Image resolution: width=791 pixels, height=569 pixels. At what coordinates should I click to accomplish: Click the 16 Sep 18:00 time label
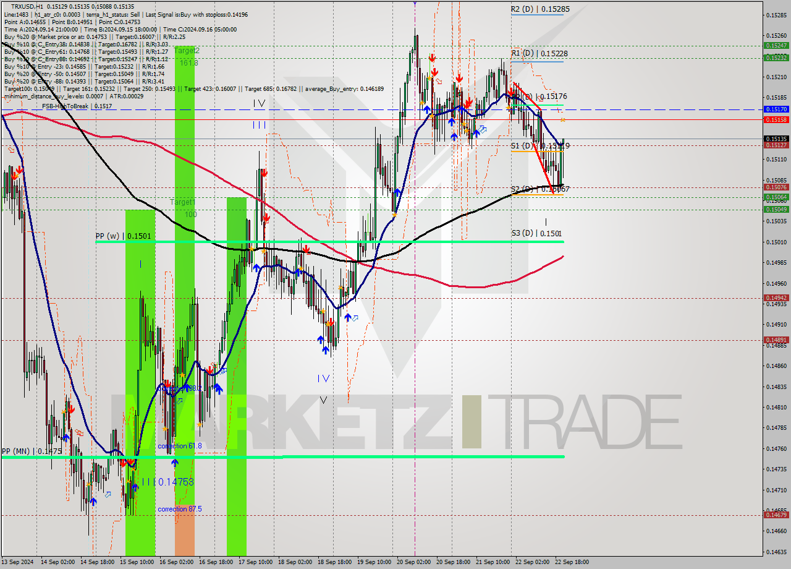pos(216,562)
